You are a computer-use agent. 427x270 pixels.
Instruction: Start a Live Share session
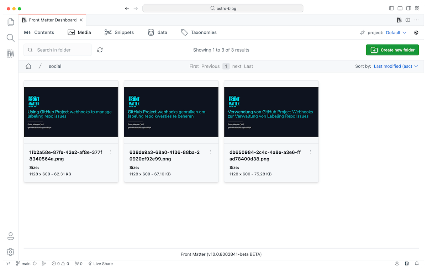click(x=100, y=264)
